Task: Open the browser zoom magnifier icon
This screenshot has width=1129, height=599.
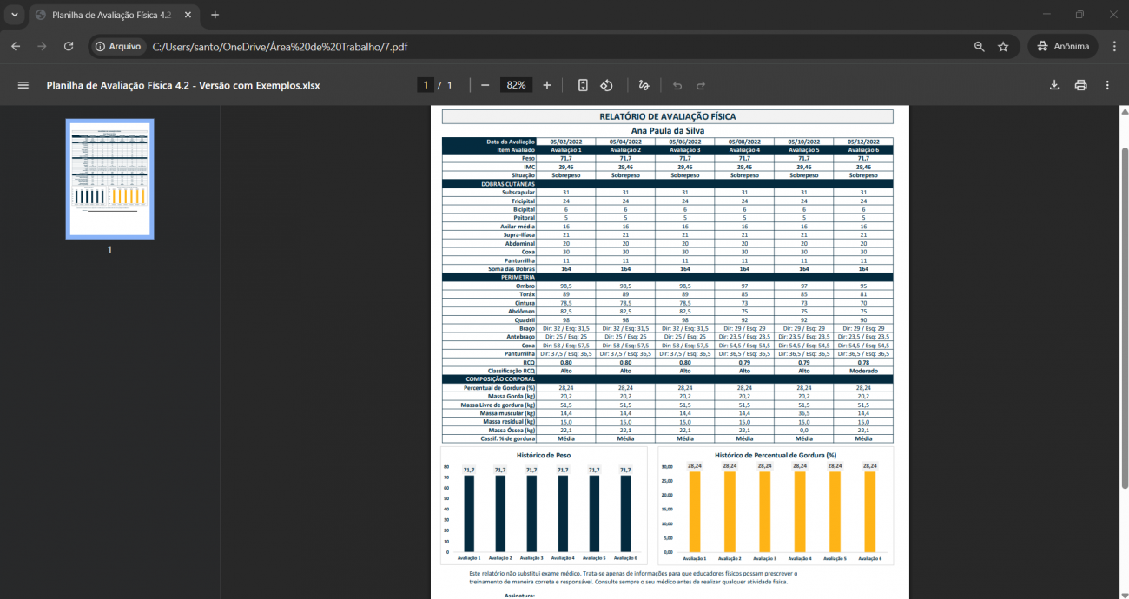Action: 980,47
